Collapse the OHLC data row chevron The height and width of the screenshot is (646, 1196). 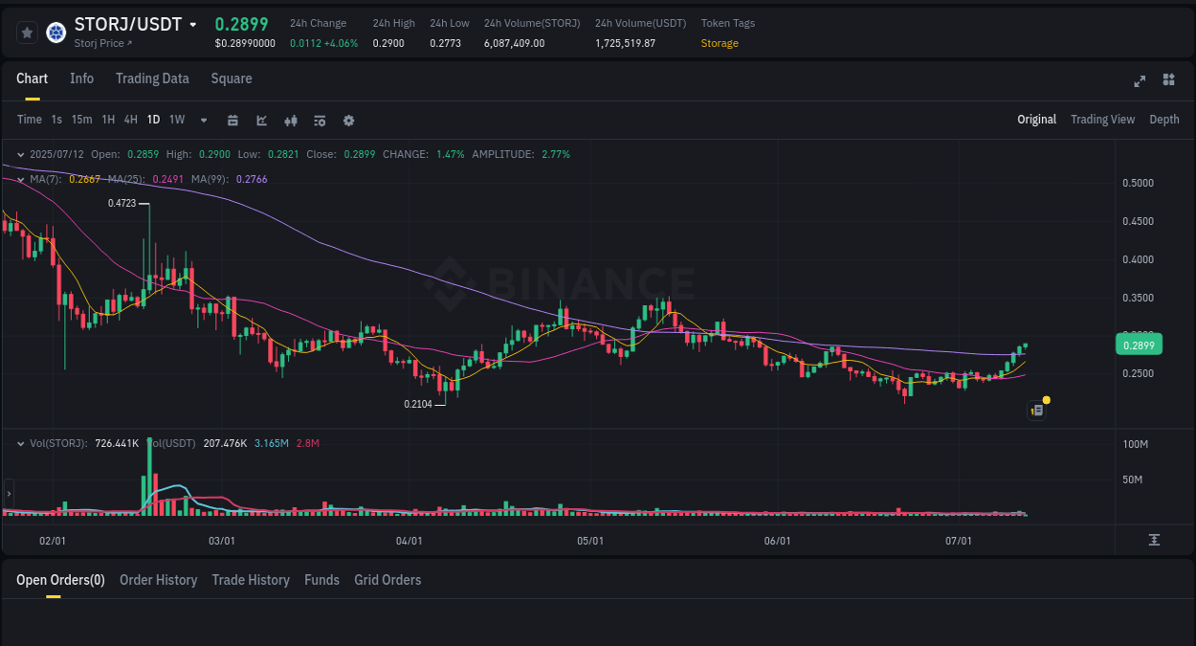click(x=19, y=153)
